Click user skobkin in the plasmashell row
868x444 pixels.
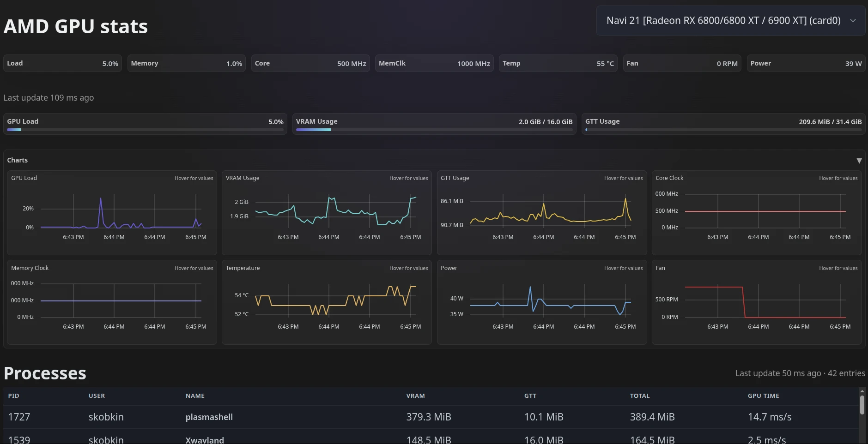106,417
